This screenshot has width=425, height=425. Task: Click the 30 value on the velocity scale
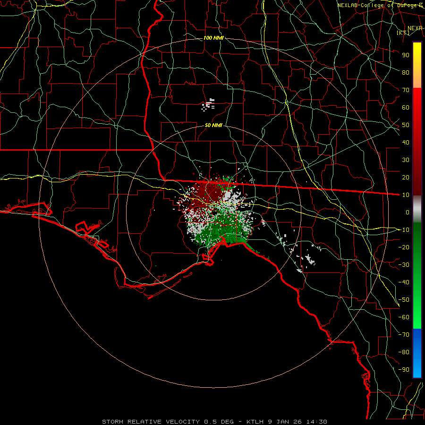click(406, 160)
